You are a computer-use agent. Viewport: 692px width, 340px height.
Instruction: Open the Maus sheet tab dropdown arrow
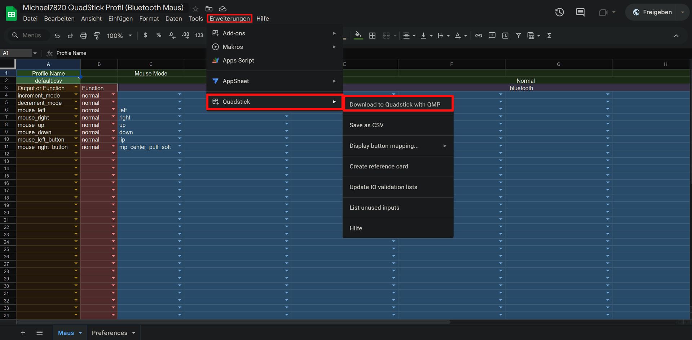(x=80, y=333)
